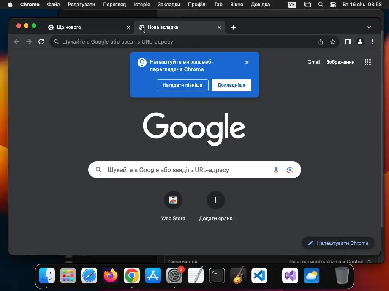This screenshot has width=389, height=291.
Task: Click 'Налаштувати Chrome' button
Action: 338,243
